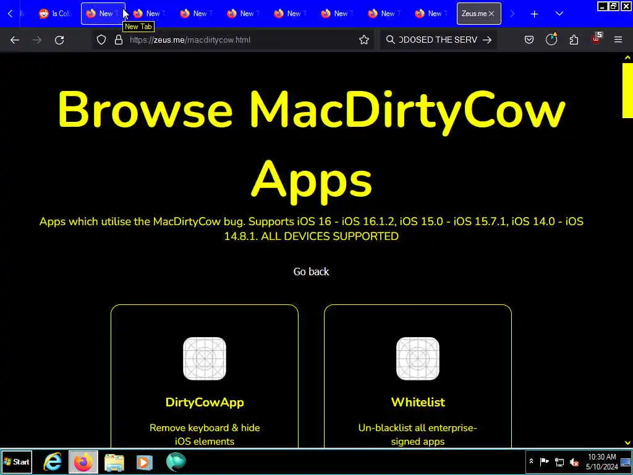Image resolution: width=633 pixels, height=475 pixels.
Task: Open the Extensions puzzle-piece menu
Action: coord(574,40)
